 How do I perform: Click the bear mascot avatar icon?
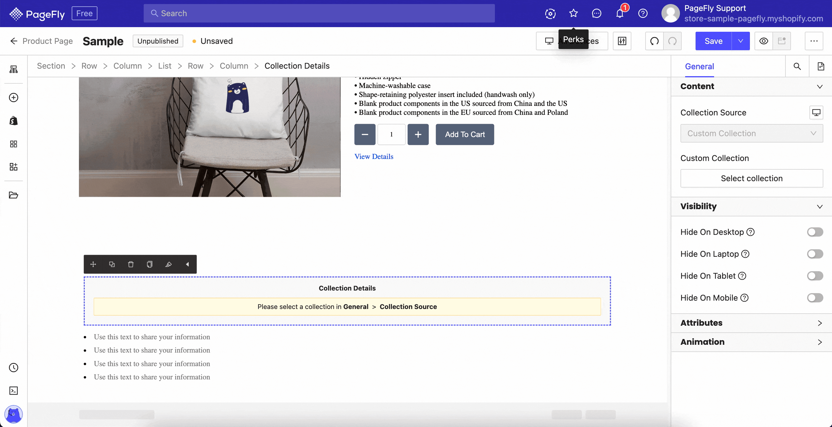[x=14, y=414]
